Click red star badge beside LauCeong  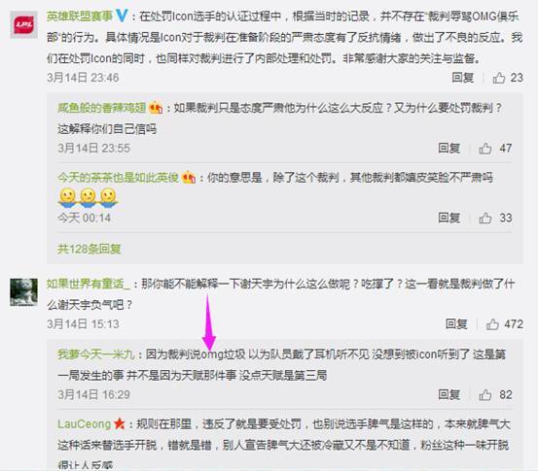pyautogui.click(x=119, y=423)
